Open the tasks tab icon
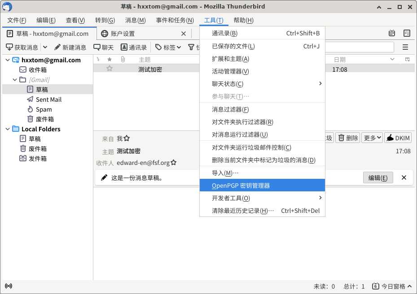 coord(407,33)
